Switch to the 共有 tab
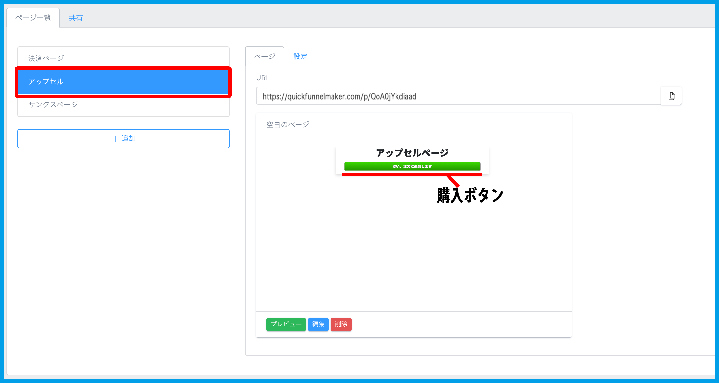719x383 pixels. [75, 18]
